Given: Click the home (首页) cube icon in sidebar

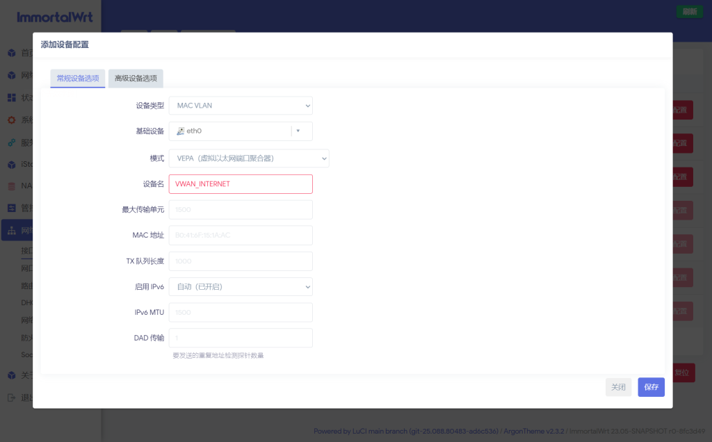Looking at the screenshot, I should coord(12,53).
